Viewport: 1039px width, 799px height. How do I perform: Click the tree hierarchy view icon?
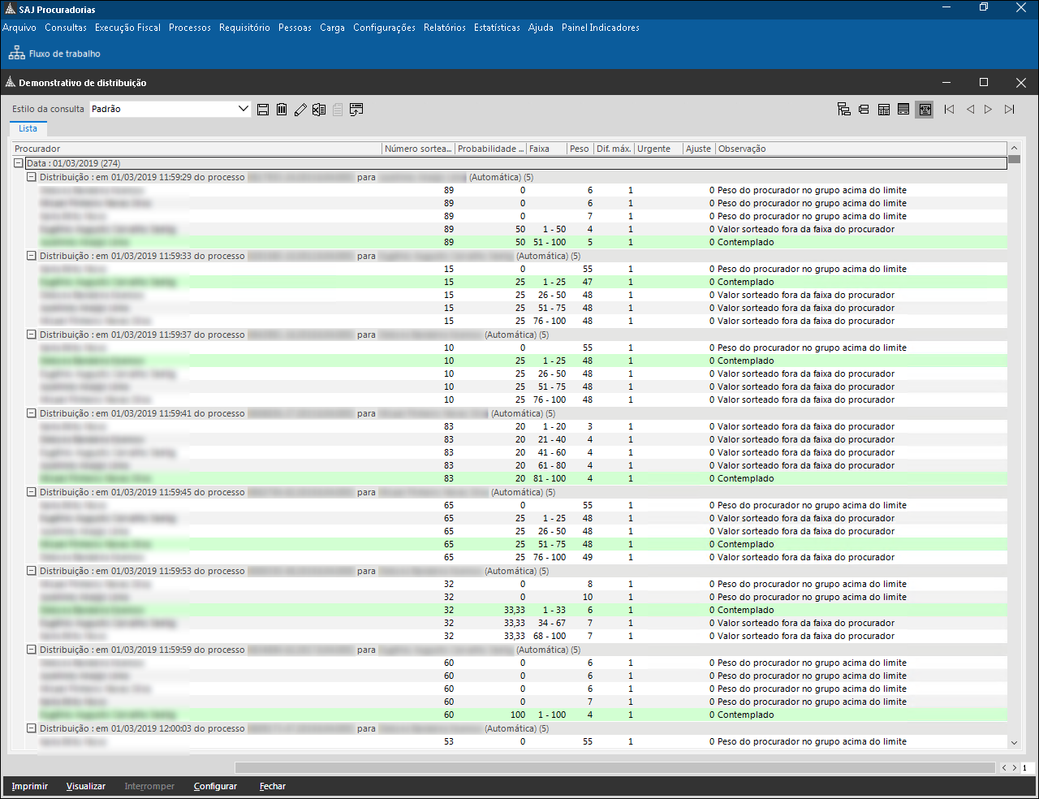(x=844, y=110)
